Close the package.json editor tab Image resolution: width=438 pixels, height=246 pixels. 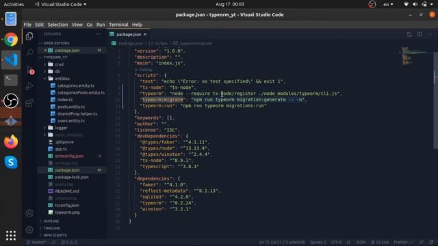[x=145, y=34]
